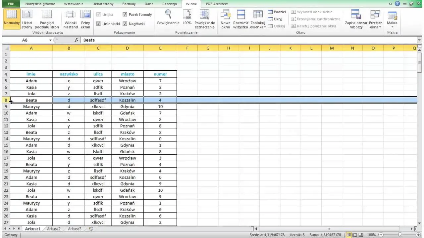The width and height of the screenshot is (424, 238).
Task: Switch to Normalny workbook view
Action: coord(11,19)
